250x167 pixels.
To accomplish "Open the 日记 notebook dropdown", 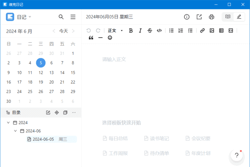I will click(x=24, y=17).
